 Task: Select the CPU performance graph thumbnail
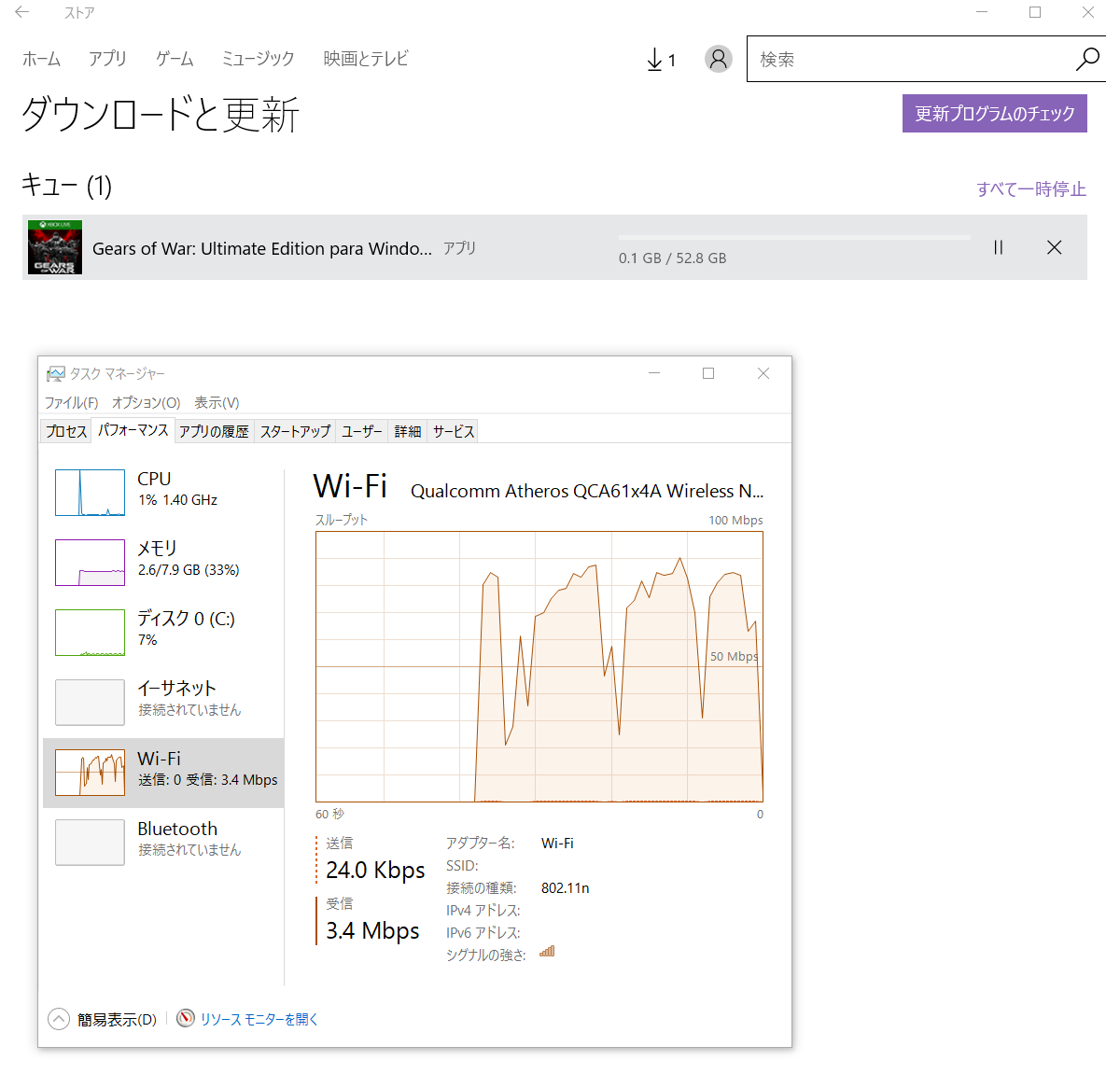pos(91,493)
